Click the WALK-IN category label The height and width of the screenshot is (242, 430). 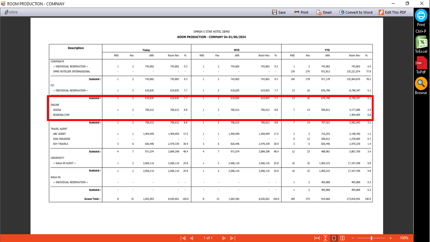point(55,177)
